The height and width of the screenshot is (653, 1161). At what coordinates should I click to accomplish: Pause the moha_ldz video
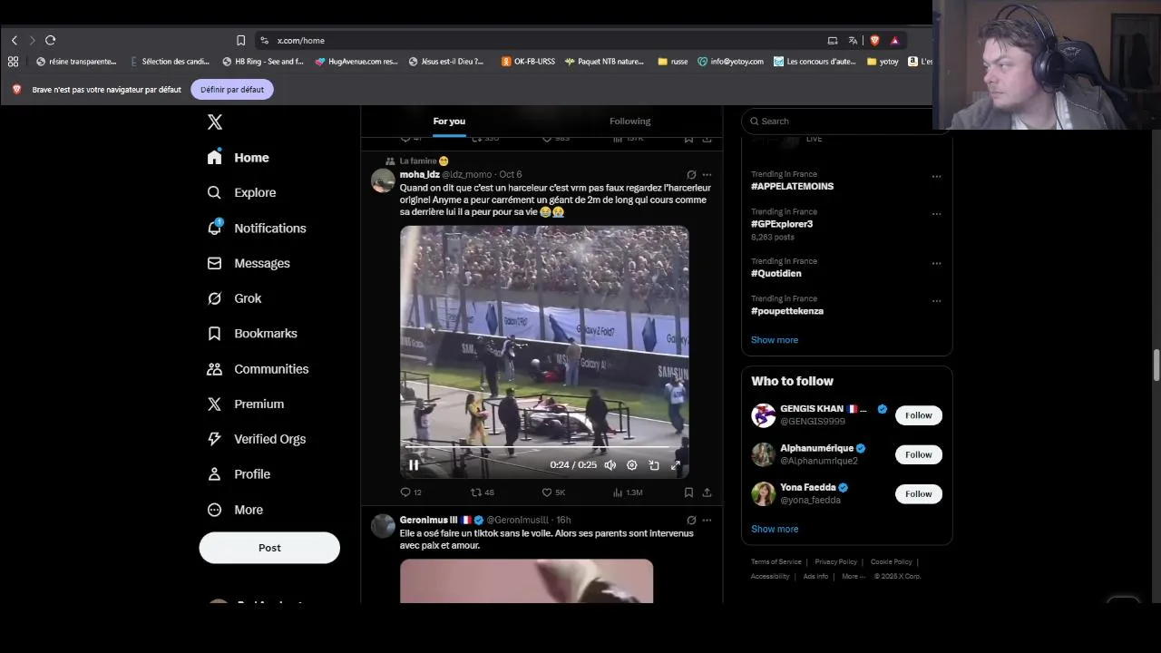414,465
